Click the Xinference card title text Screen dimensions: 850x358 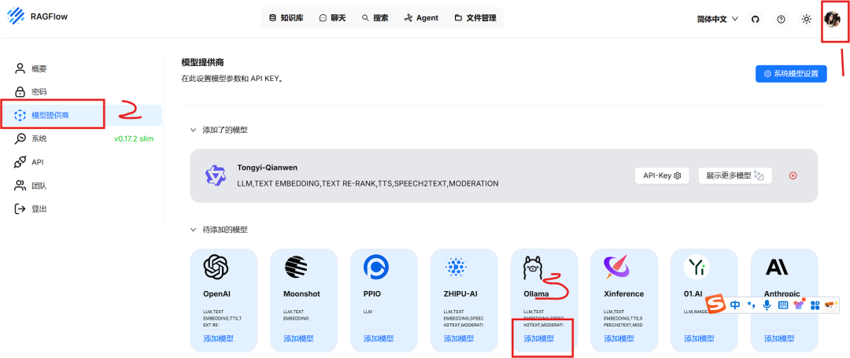tap(624, 293)
